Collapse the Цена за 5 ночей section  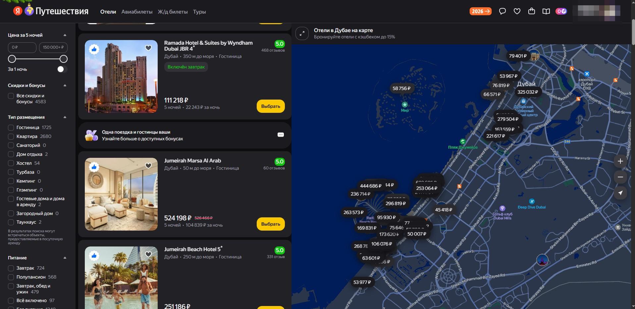tap(65, 35)
